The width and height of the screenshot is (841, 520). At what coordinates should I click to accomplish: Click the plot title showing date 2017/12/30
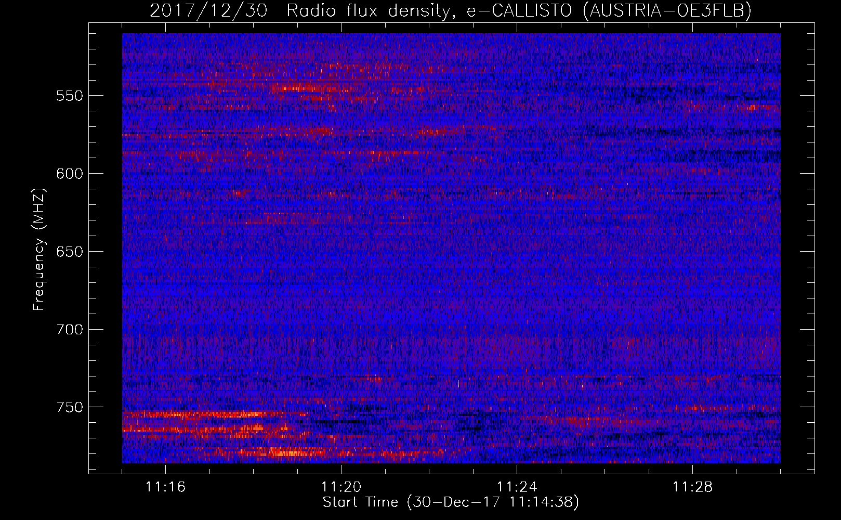click(x=451, y=10)
